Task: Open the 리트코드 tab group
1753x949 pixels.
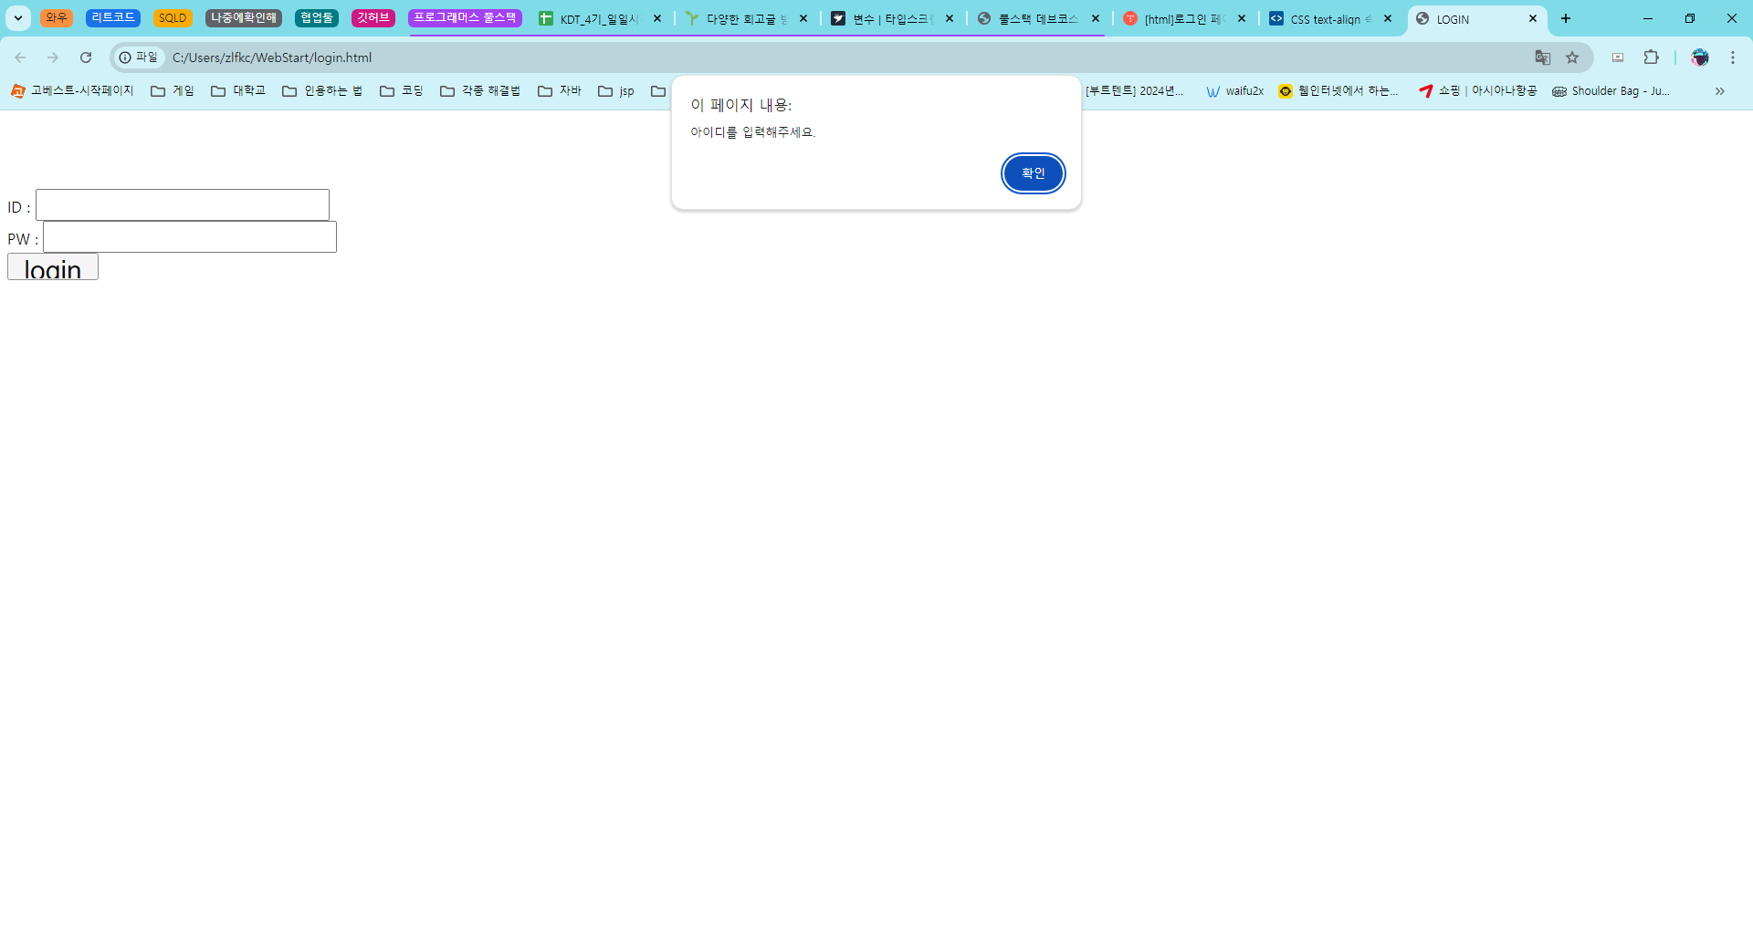Action: tap(113, 18)
